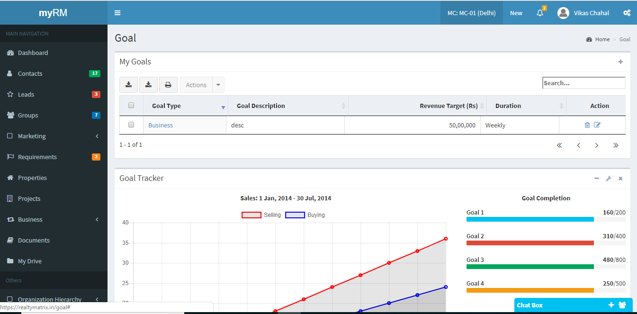Click New in the top header
This screenshot has width=637, height=314.
pos(516,13)
